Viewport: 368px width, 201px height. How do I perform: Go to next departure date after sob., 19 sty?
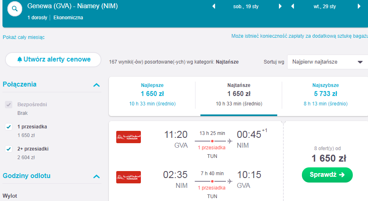pos(280,6)
